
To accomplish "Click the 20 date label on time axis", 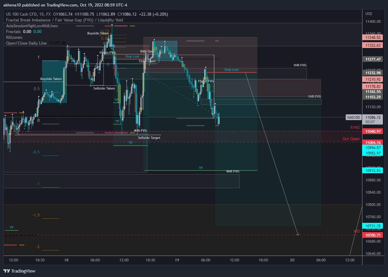I will 292,260.
